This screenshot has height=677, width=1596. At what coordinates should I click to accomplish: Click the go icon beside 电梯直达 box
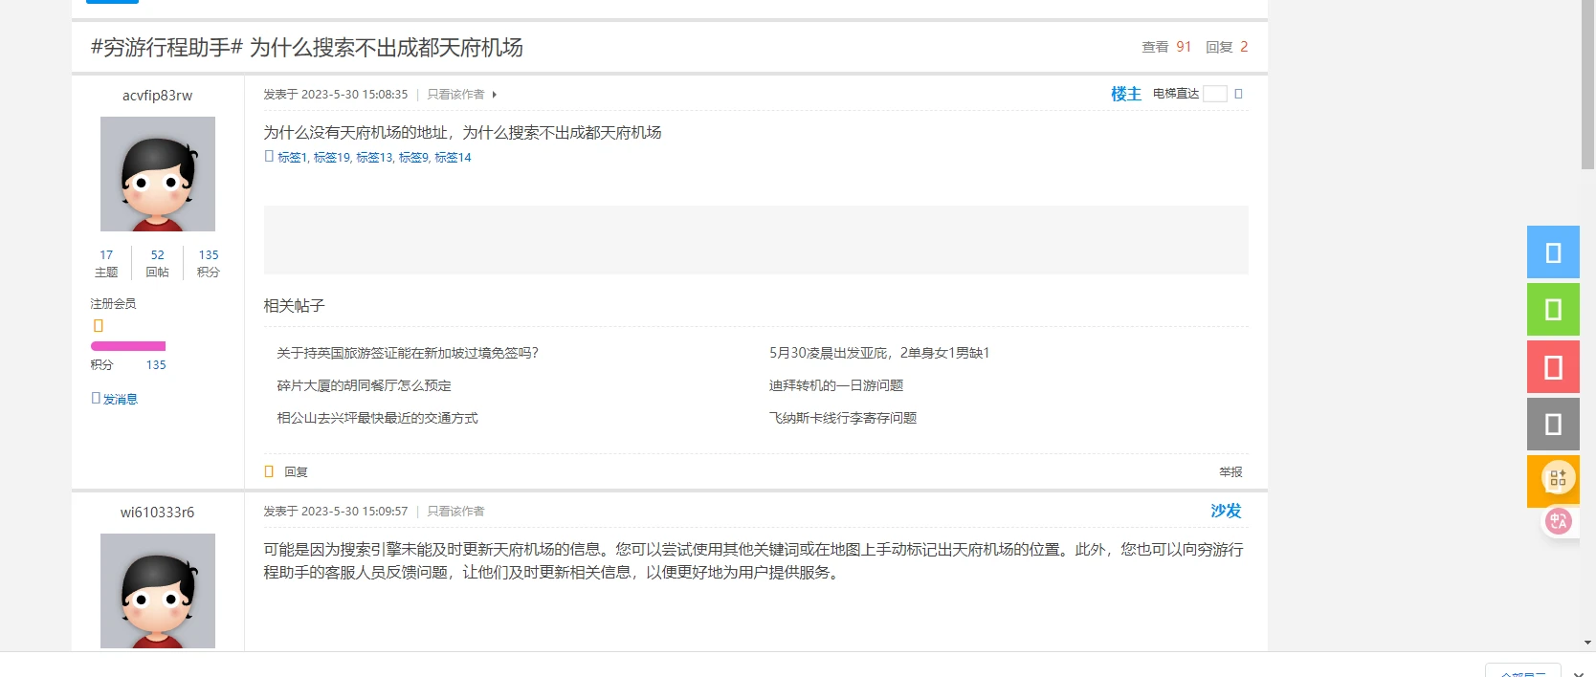tap(1238, 94)
